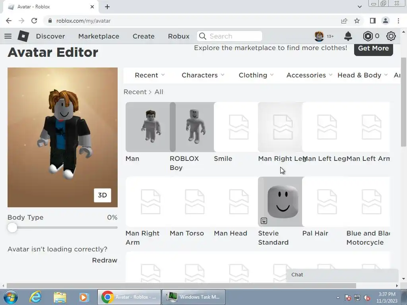Show hidden tray icons arrow
The height and width of the screenshot is (305, 407).
338,298
